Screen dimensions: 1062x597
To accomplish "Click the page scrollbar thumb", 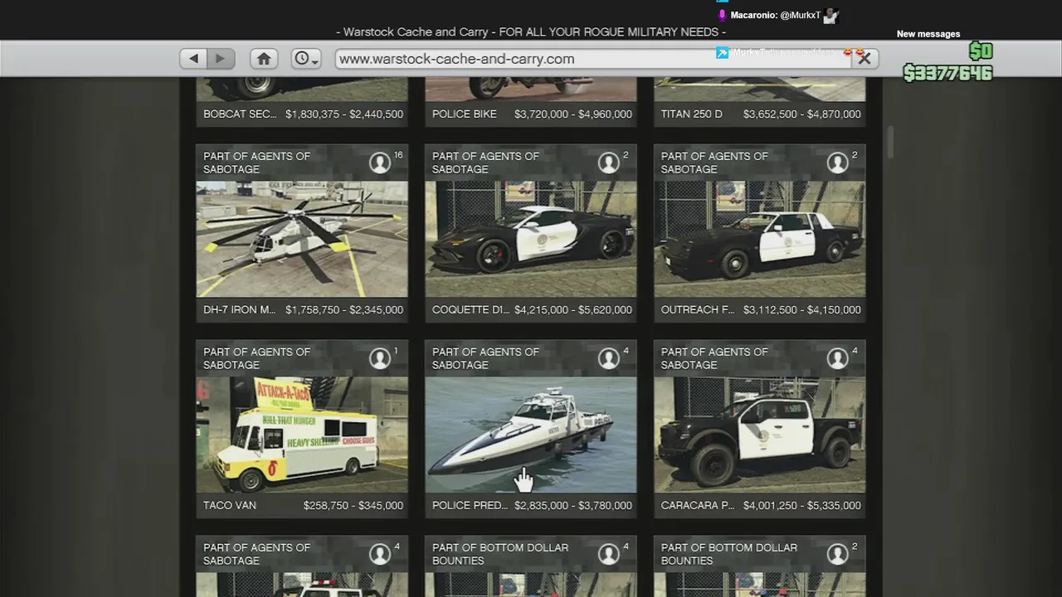I will 890,142.
